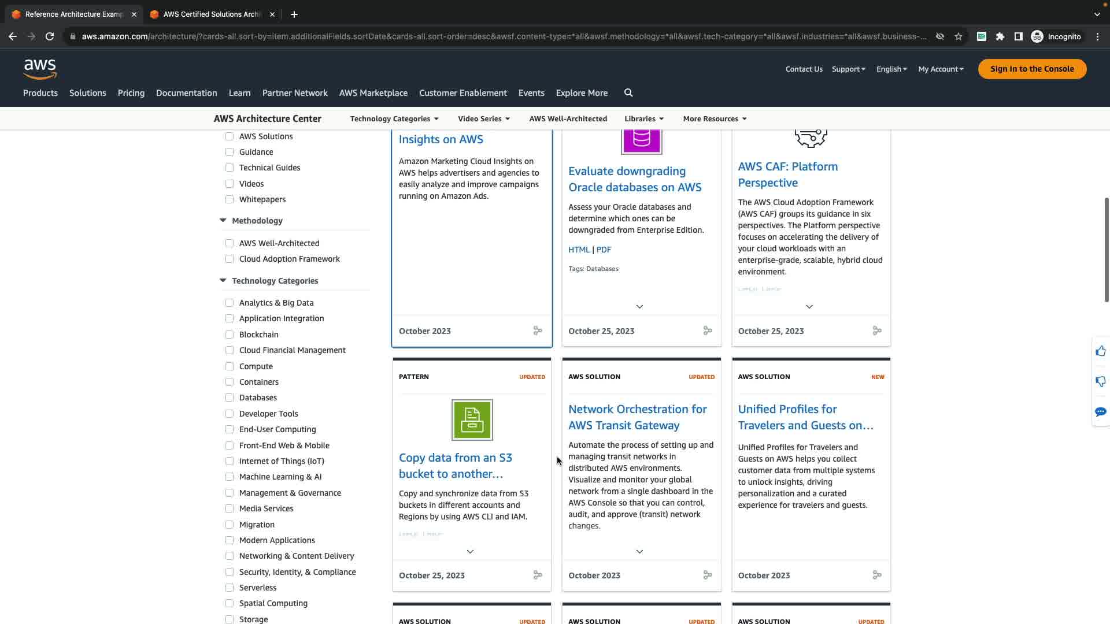1110x624 pixels.
Task: Open the PDF link for Oracle databases
Action: click(603, 250)
